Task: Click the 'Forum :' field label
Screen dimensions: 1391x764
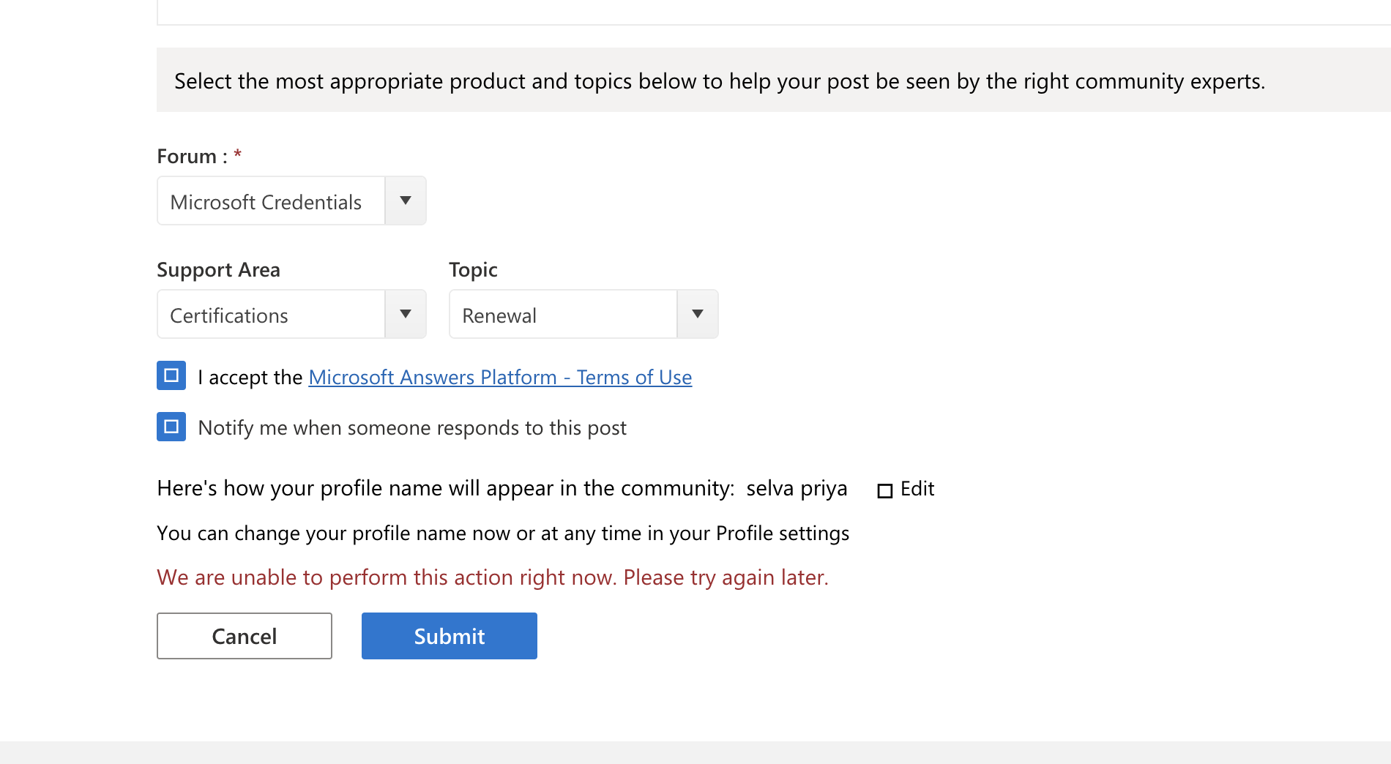Action: [192, 157]
